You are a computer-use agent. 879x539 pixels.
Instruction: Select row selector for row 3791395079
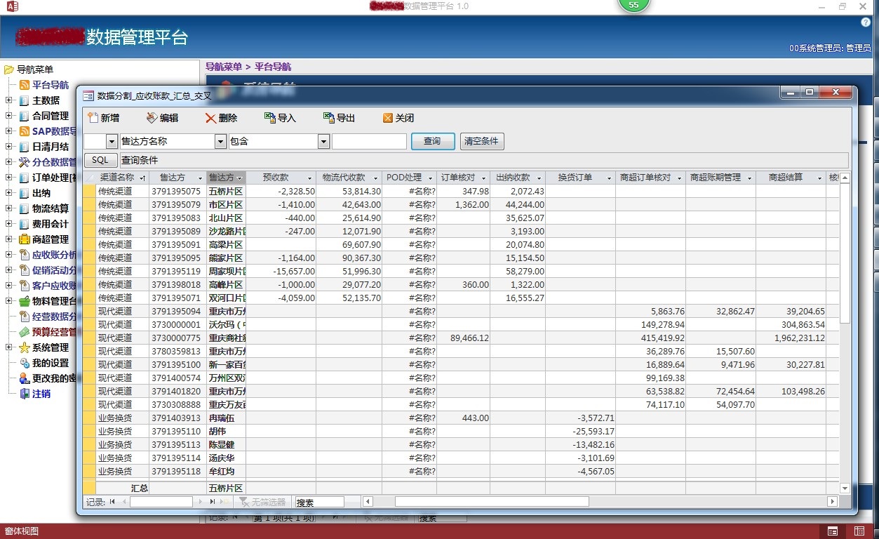point(89,204)
